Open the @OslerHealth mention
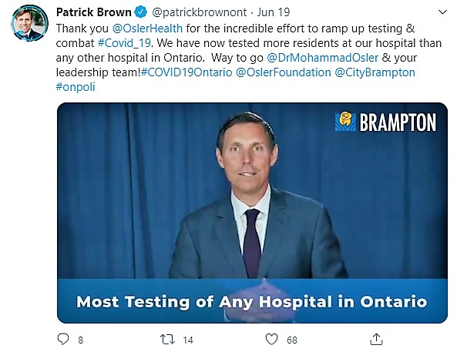Image resolution: width=457 pixels, height=352 pixels. point(147,28)
